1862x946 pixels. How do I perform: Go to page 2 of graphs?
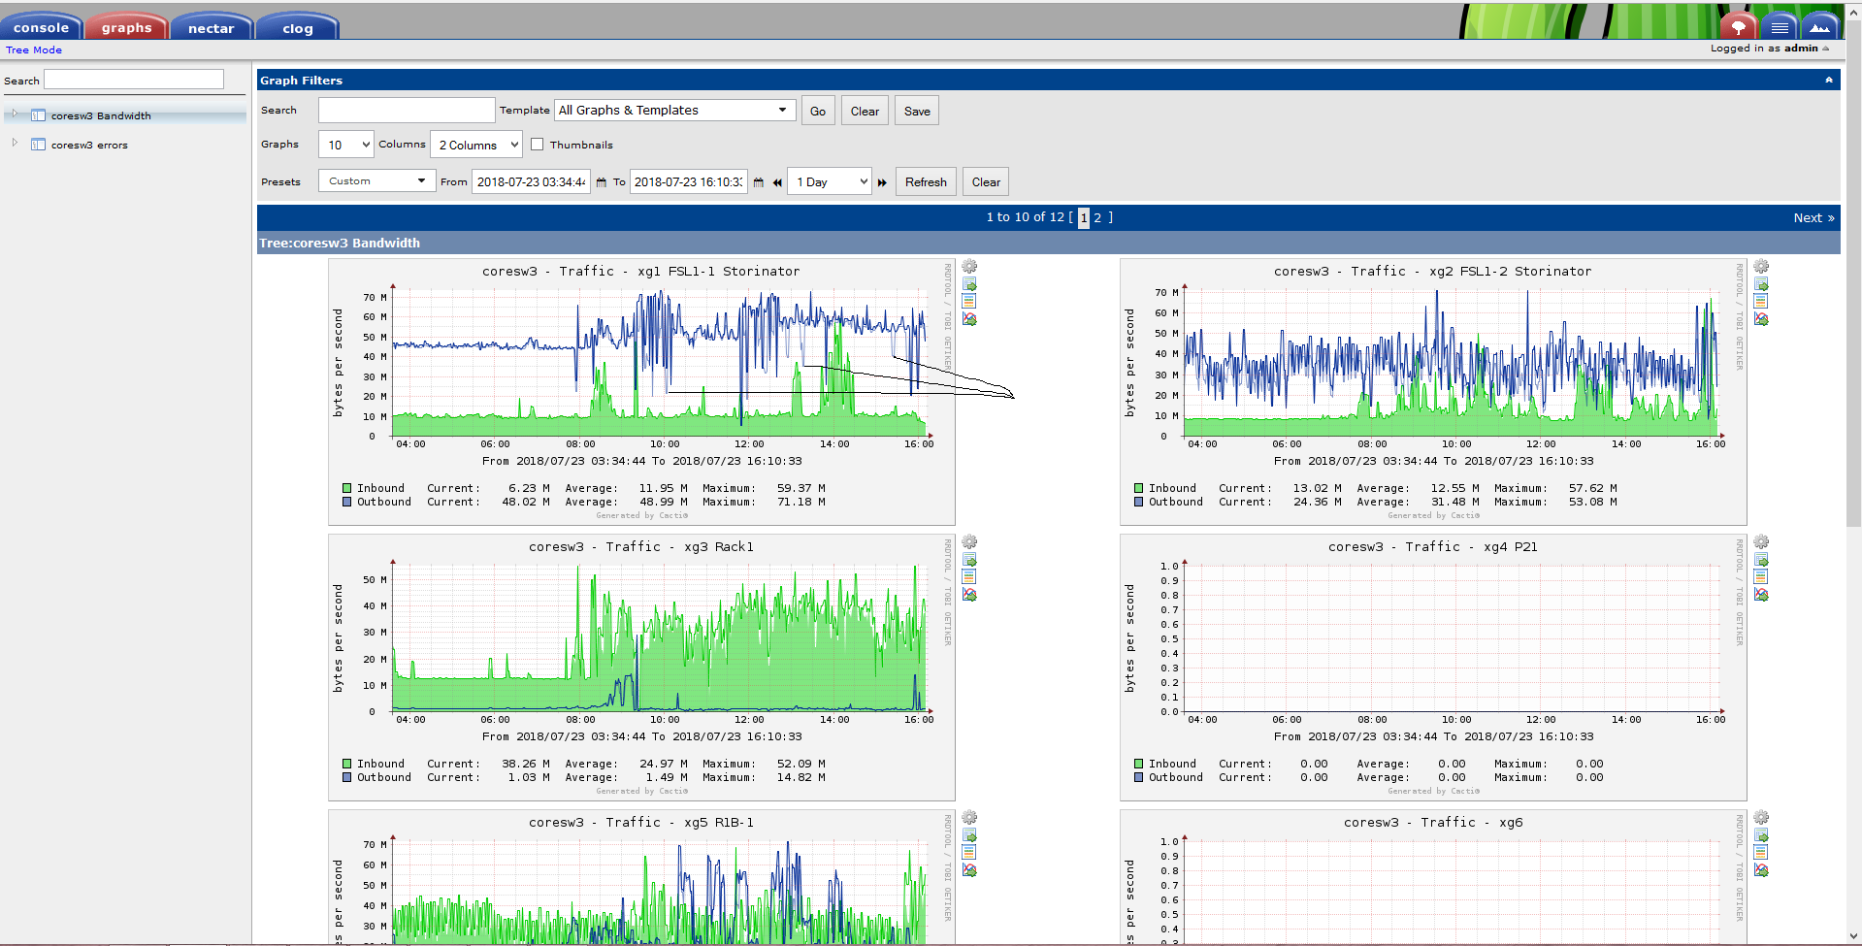tap(1097, 217)
